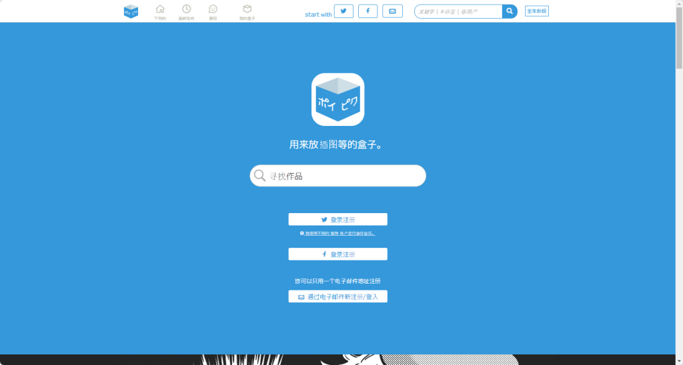The width and height of the screenshot is (683, 365).
Task: Start with Twitter button in header
Action: pos(344,11)
